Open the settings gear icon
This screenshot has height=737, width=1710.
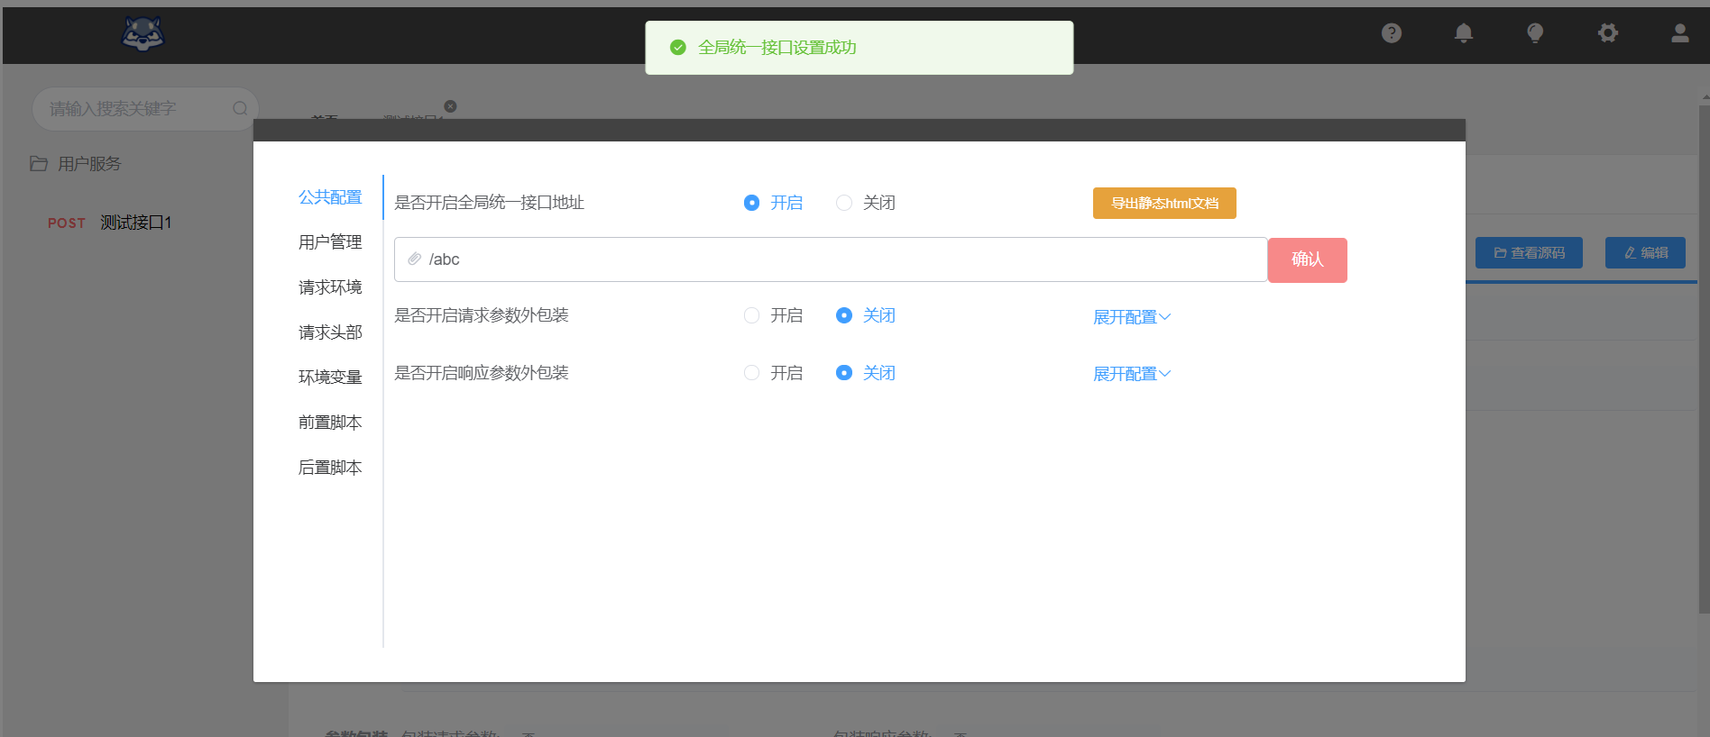[x=1608, y=33]
